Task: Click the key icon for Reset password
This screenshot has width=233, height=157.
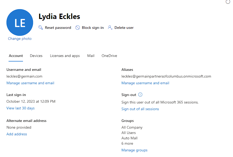Action: pyautogui.click(x=41, y=28)
